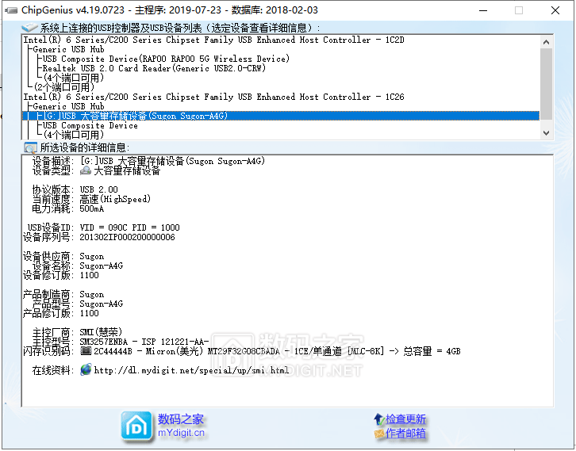Click the 产品型号 Sugon-A4G value
The width and height of the screenshot is (576, 451).
[x=101, y=304]
